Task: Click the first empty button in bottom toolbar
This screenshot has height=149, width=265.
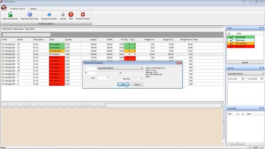Action: tap(5, 106)
